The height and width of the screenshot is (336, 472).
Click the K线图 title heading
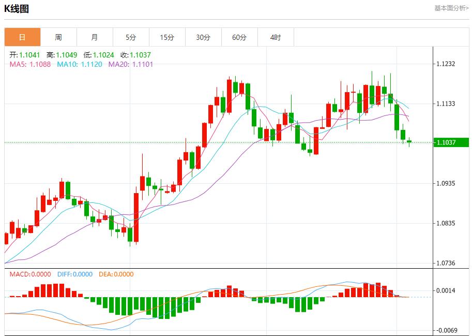(x=17, y=9)
